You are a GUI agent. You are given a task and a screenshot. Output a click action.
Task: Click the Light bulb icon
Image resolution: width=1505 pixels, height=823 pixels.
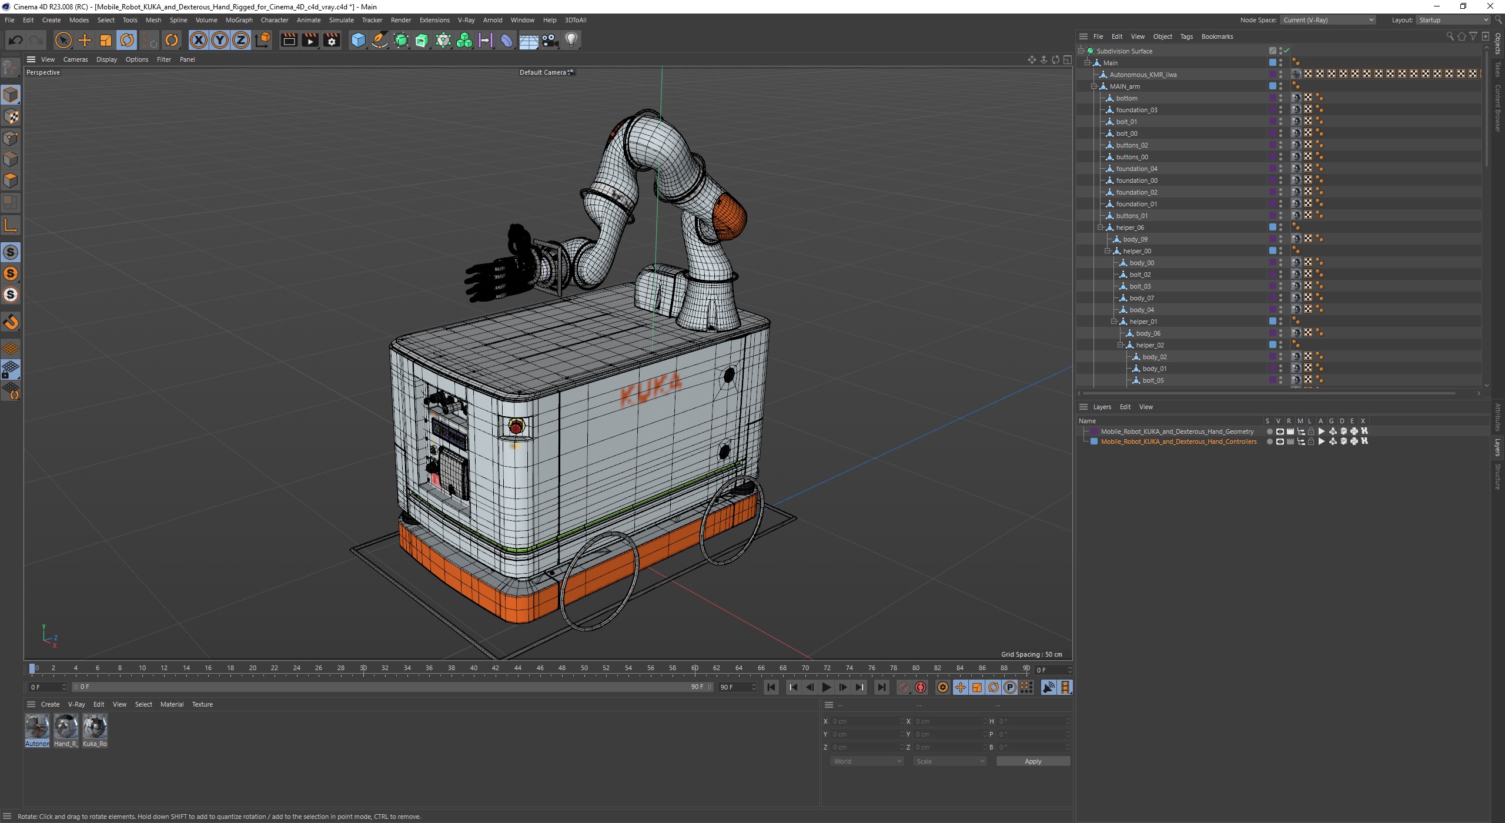(571, 40)
